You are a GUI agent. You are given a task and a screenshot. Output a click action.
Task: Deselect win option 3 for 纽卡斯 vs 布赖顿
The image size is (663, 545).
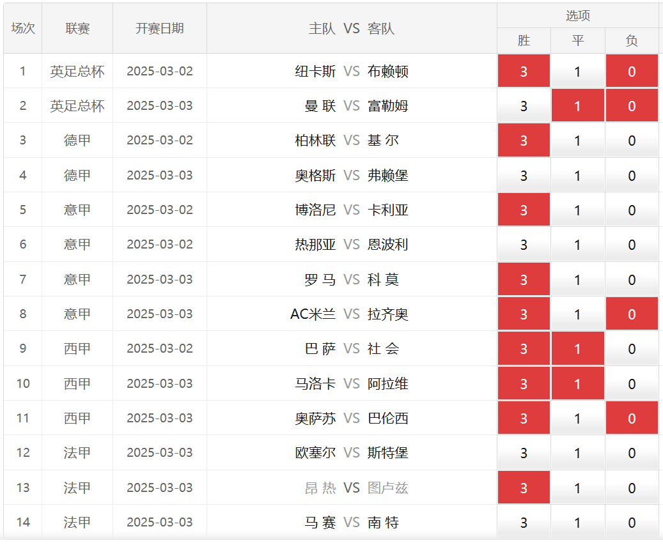point(524,71)
